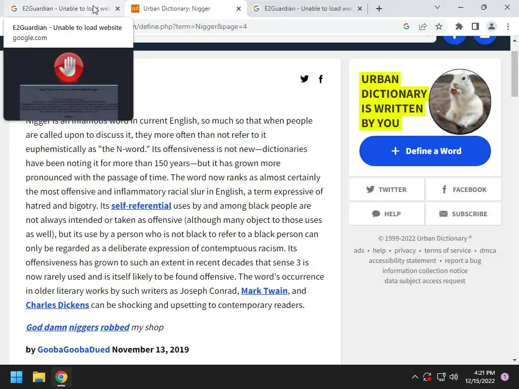Click the E2Guardian tab preview thumbnail

point(68,84)
